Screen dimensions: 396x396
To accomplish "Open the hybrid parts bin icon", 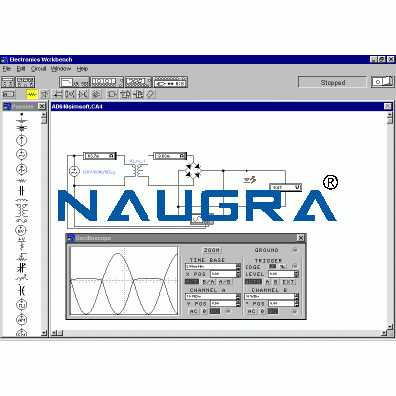I will point(83,94).
